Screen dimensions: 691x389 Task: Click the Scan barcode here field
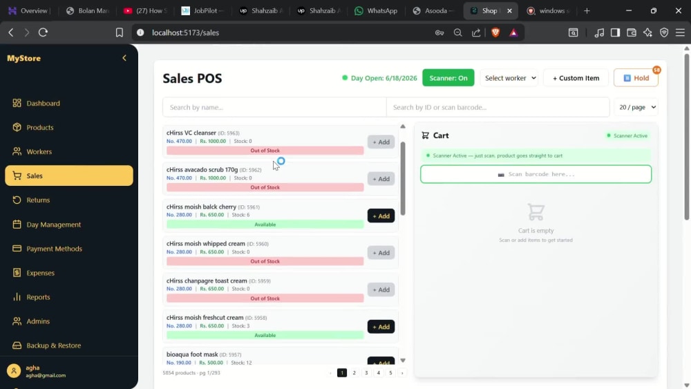pyautogui.click(x=536, y=174)
